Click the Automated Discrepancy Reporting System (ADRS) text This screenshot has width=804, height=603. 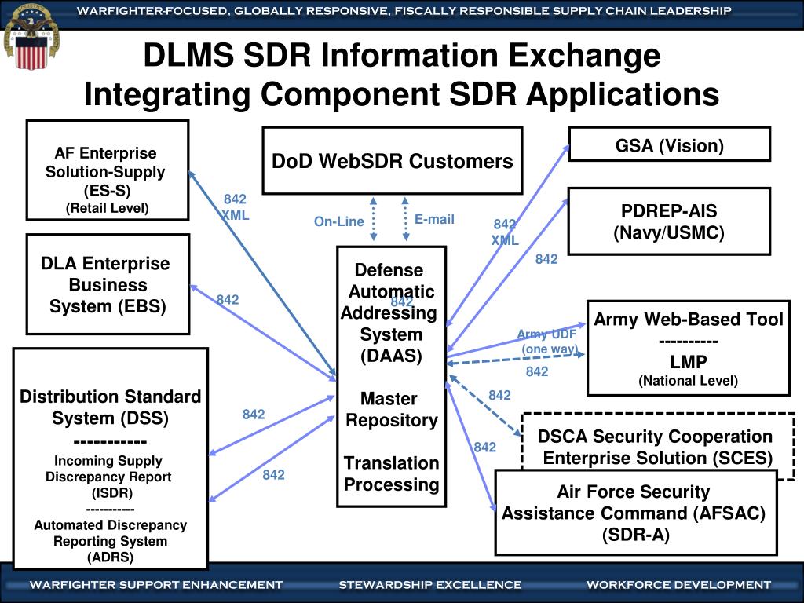110,541
